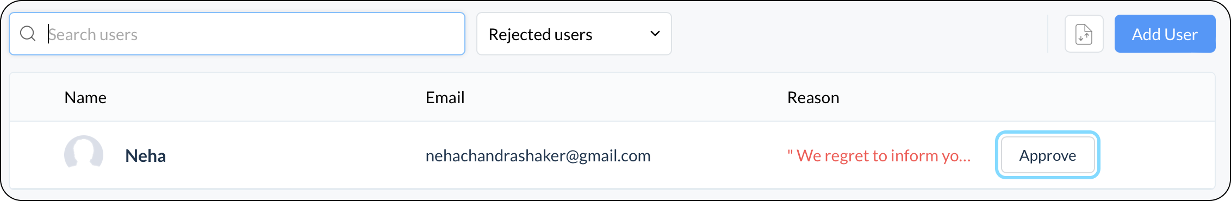Click Neha's profile avatar placeholder
The height and width of the screenshot is (201, 1231).
tap(84, 155)
